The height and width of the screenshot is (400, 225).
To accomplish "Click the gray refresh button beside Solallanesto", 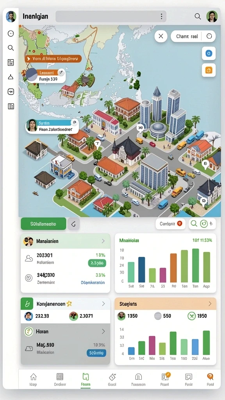I will 73,224.
